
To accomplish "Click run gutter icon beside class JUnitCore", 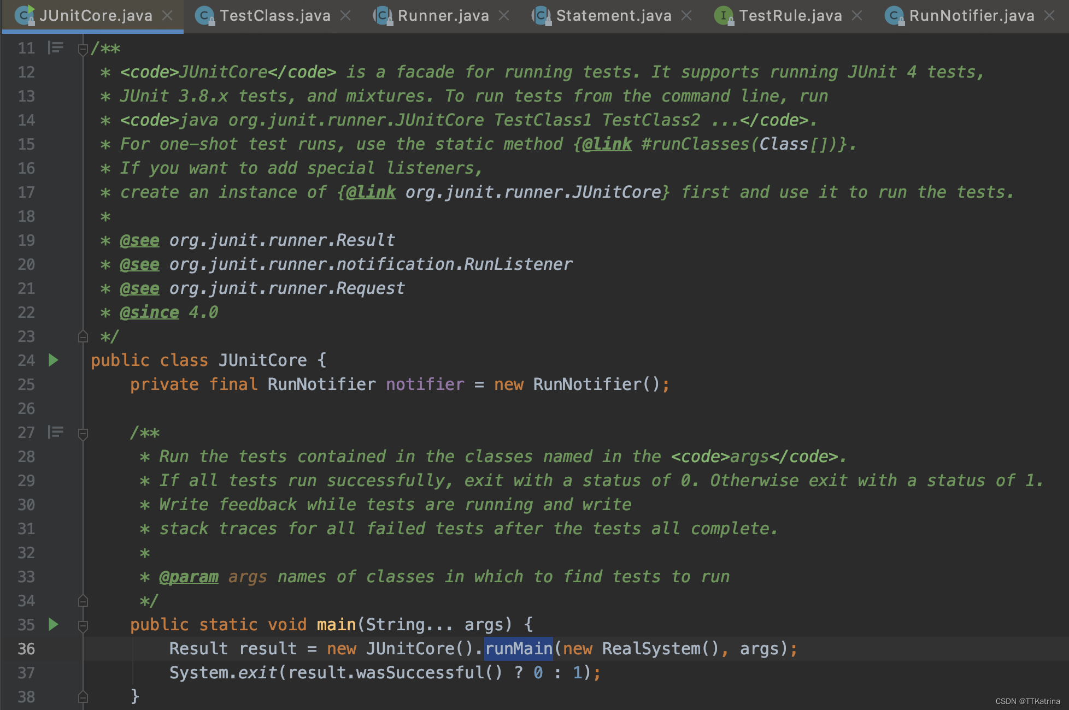I will click(53, 360).
